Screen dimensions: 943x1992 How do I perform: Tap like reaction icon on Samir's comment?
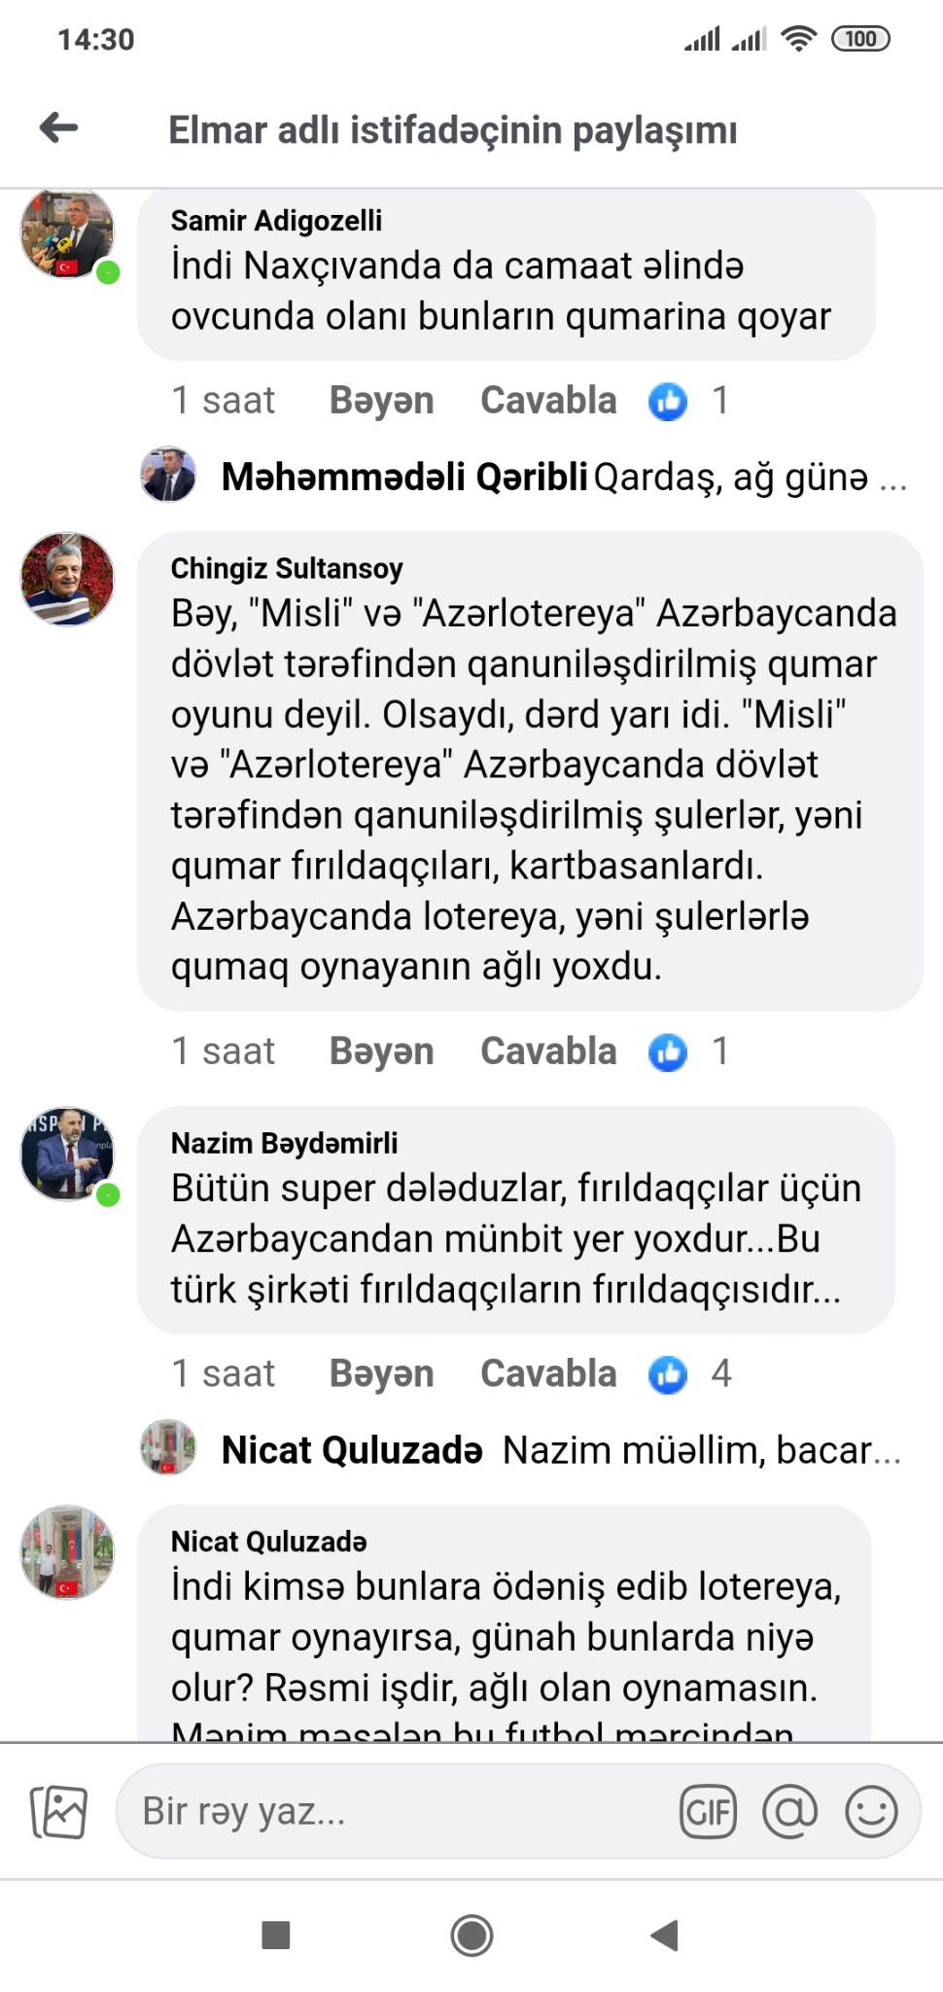tap(668, 401)
